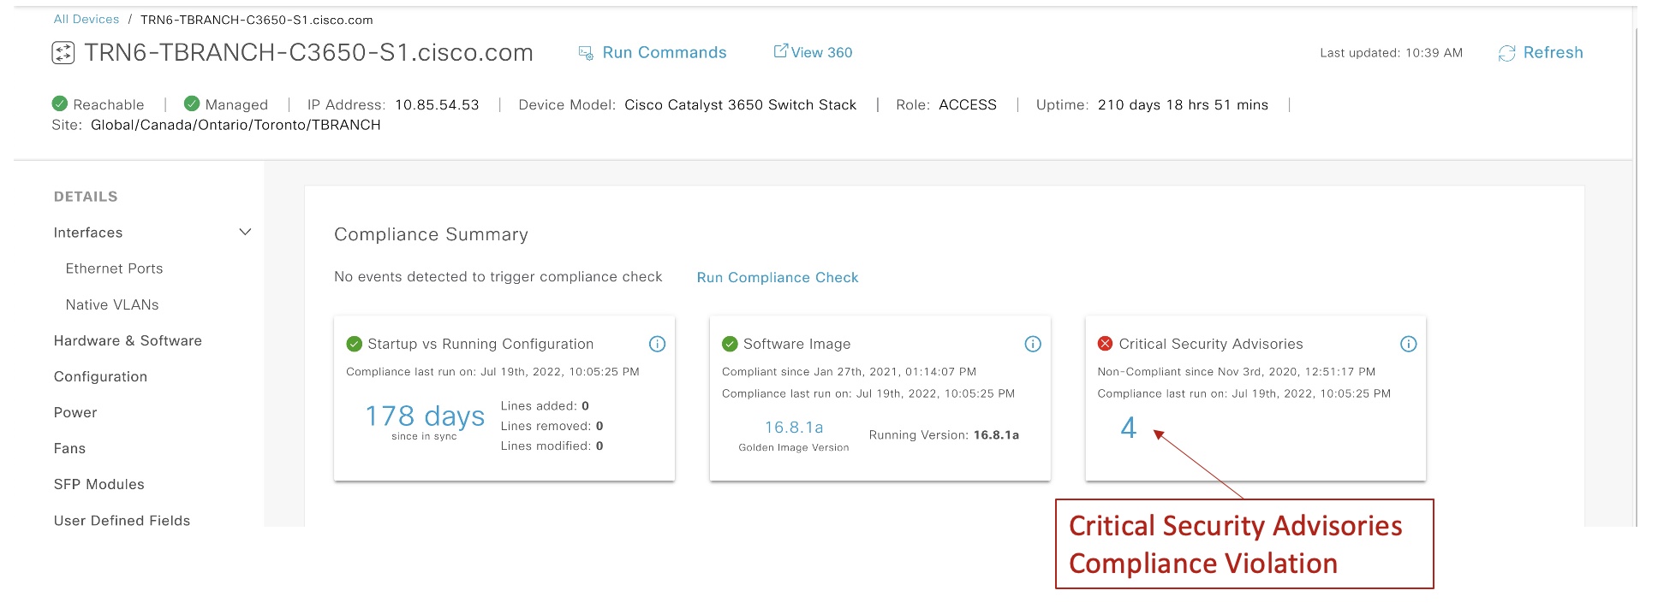The image size is (1658, 614).
Task: Open info icon on Critical Security Advisories card
Action: (x=1408, y=344)
